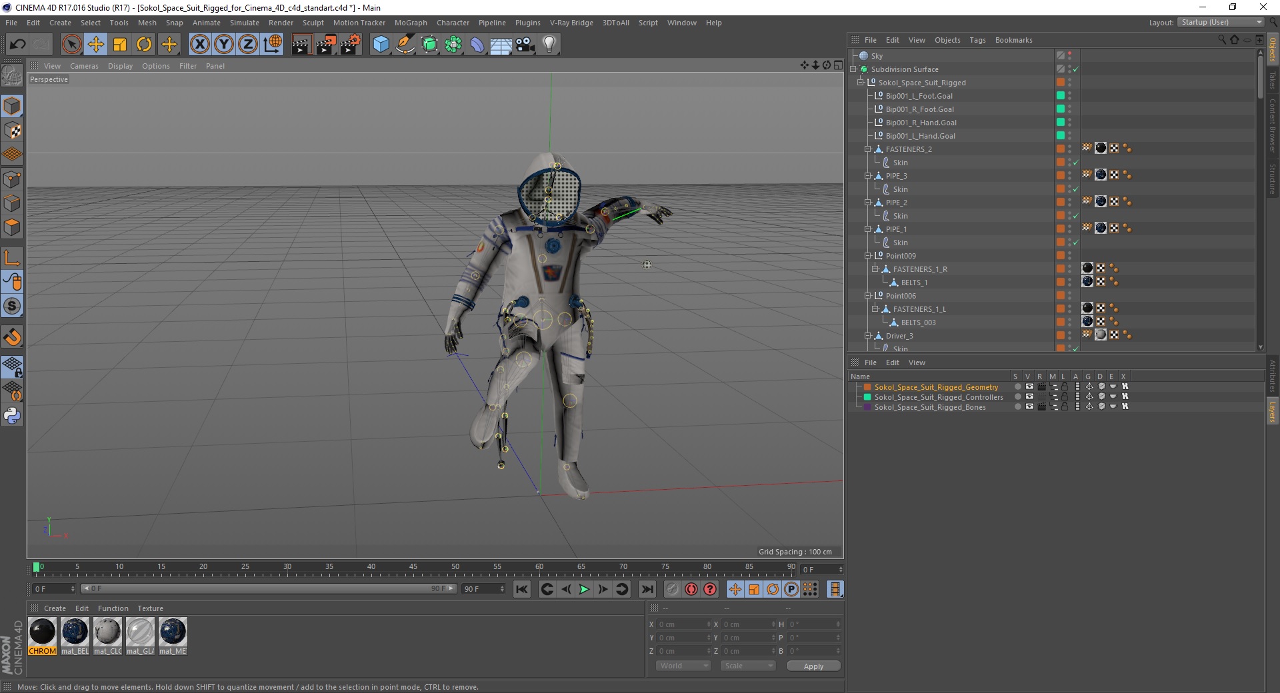
Task: Open the Simulate menu
Action: point(245,23)
